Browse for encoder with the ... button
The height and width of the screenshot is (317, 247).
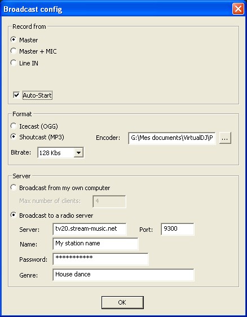(x=225, y=138)
